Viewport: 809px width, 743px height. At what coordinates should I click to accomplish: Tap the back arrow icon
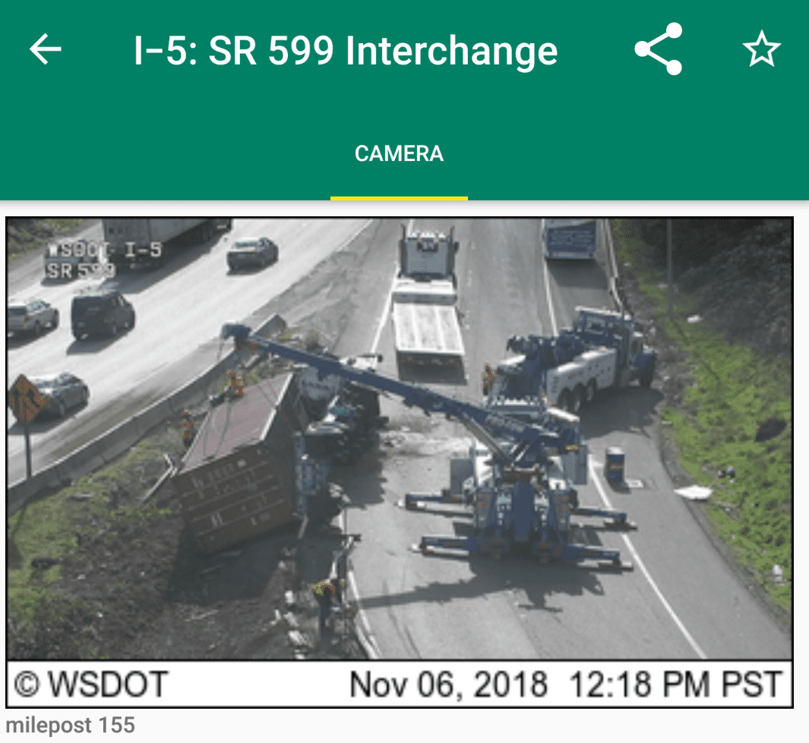[46, 49]
